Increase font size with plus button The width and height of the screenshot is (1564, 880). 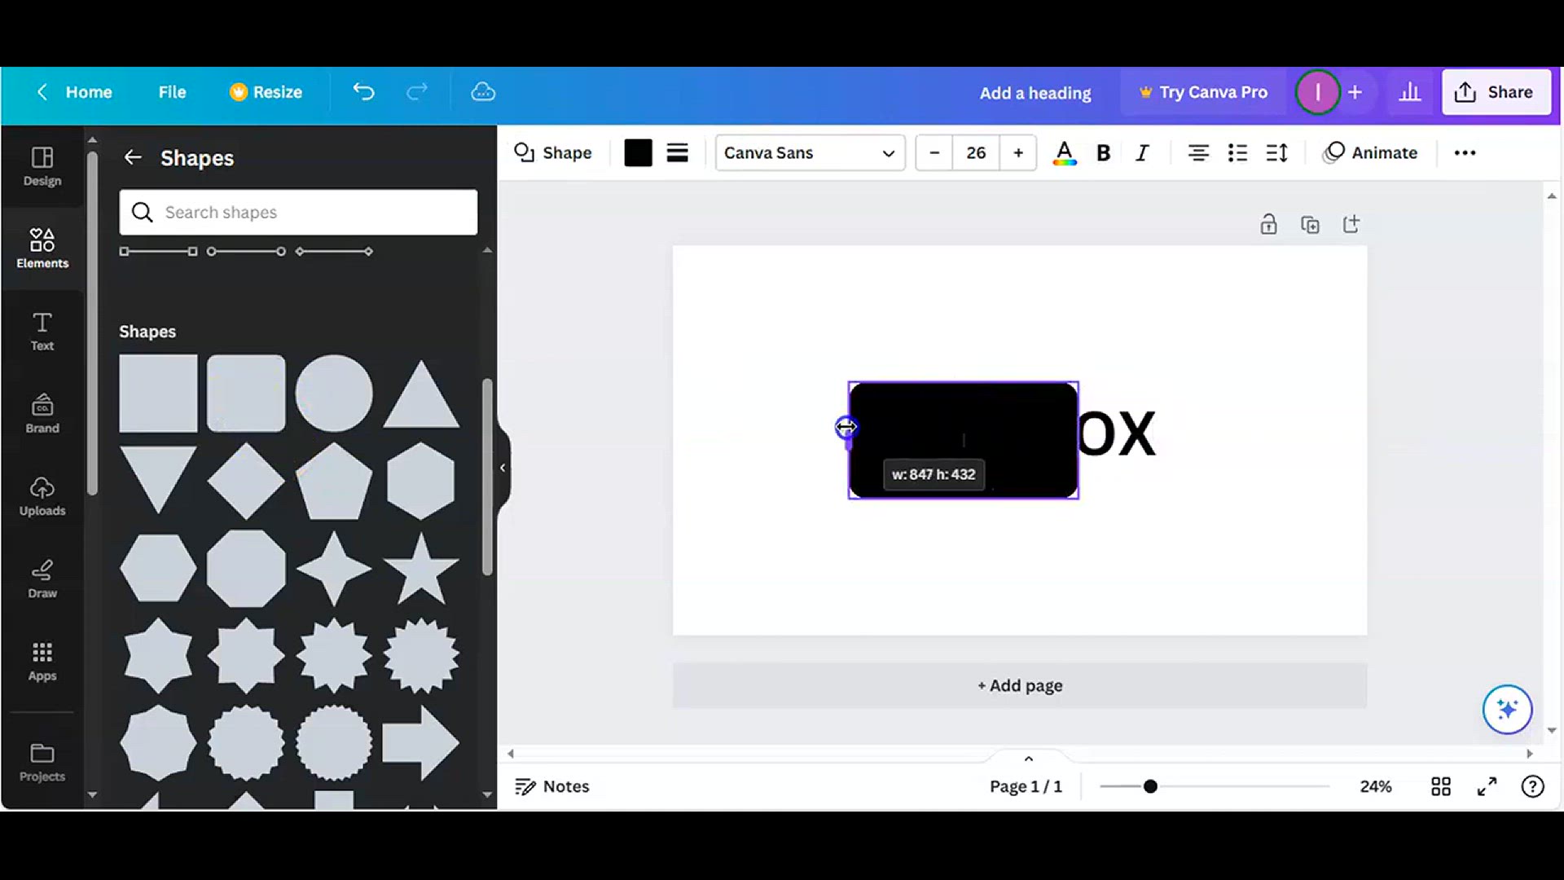tap(1017, 152)
